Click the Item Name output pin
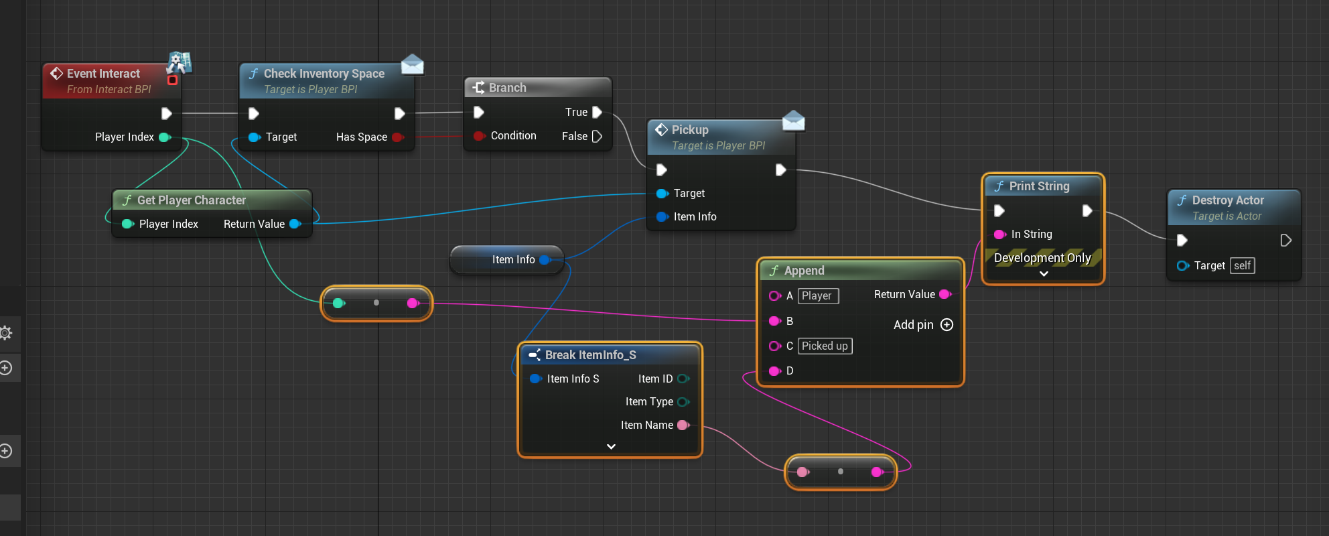Image resolution: width=1329 pixels, height=536 pixels. pyautogui.click(x=683, y=425)
